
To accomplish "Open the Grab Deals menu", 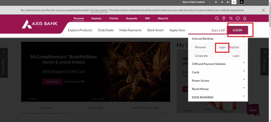I will [x=106, y=30].
